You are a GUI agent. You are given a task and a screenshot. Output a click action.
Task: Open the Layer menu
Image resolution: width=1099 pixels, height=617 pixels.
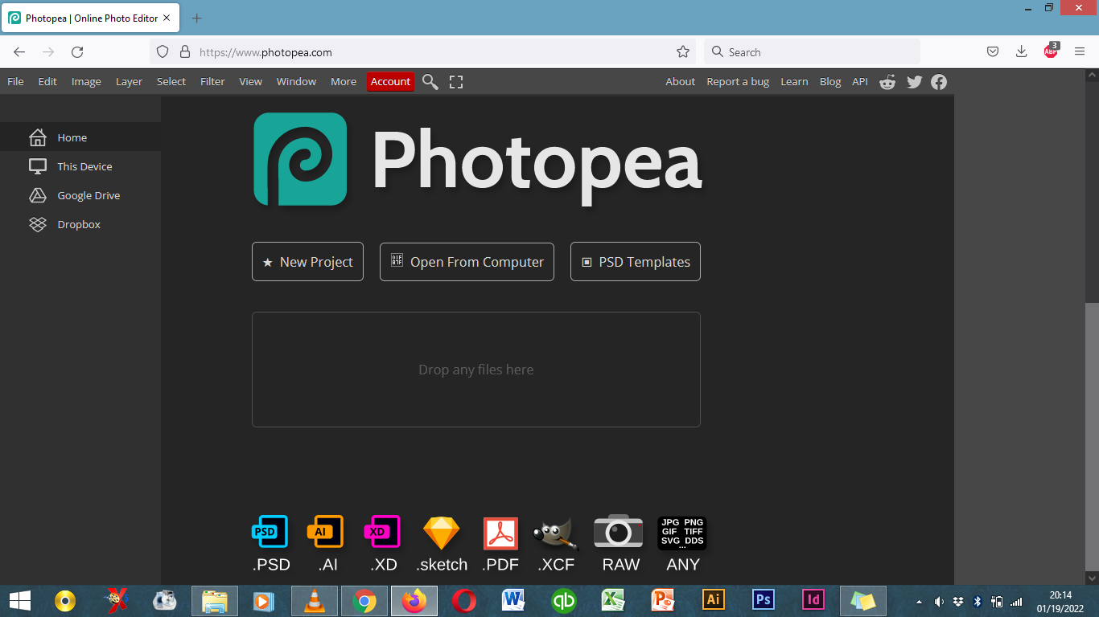(129, 82)
